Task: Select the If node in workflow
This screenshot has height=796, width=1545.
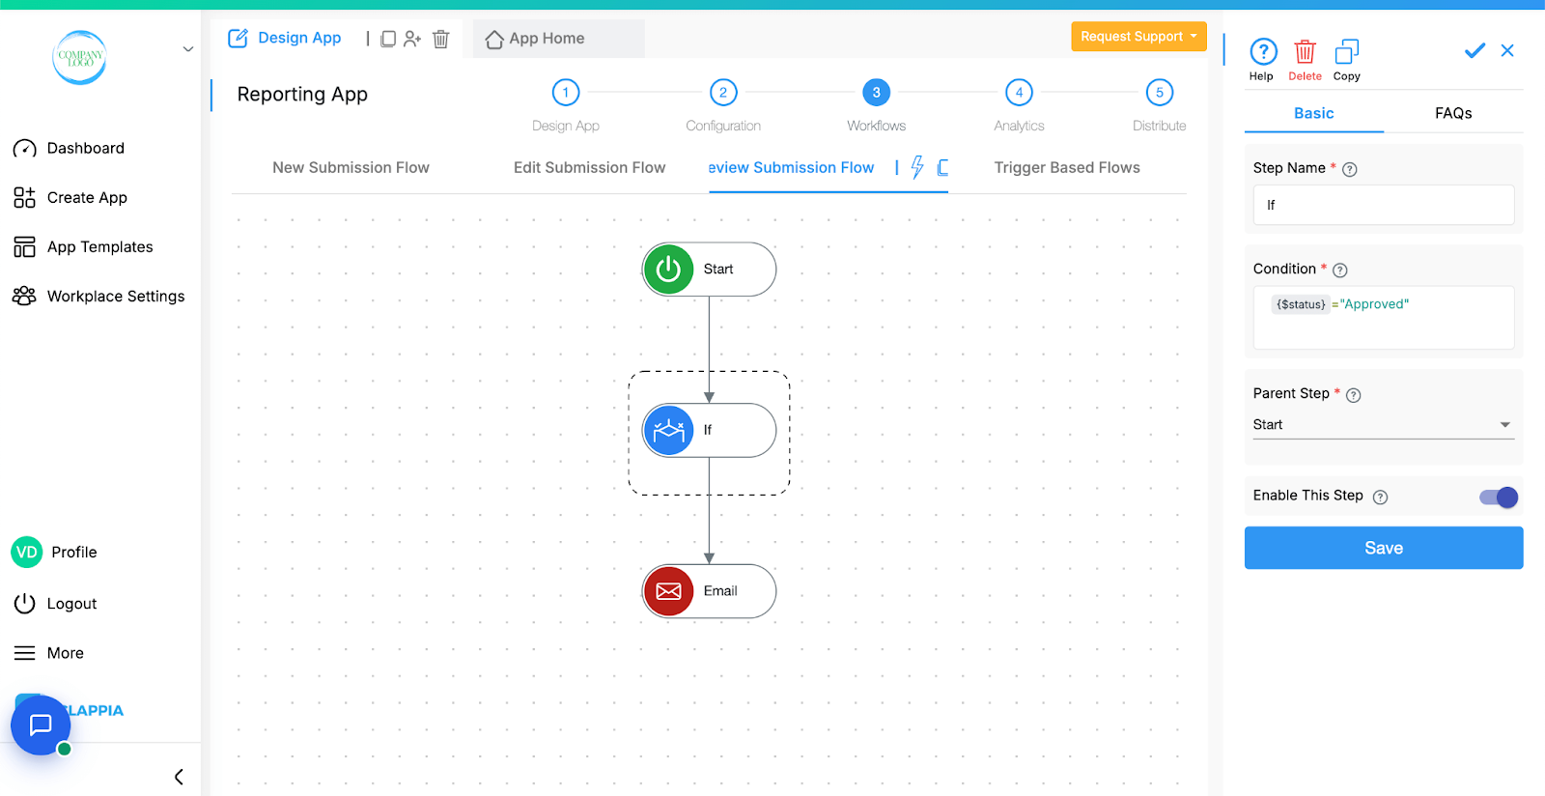Action: click(709, 430)
